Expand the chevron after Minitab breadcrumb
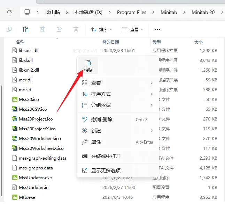The height and width of the screenshot is (204, 225). 184,12
